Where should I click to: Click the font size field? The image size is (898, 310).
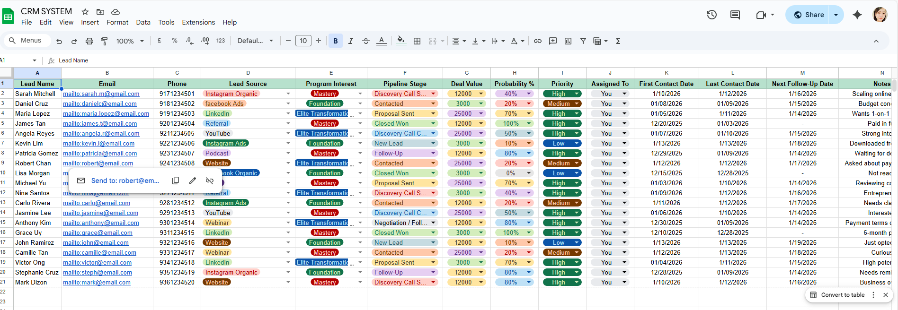pos(303,41)
